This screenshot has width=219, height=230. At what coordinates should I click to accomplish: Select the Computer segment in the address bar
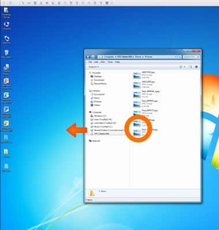(x=109, y=57)
